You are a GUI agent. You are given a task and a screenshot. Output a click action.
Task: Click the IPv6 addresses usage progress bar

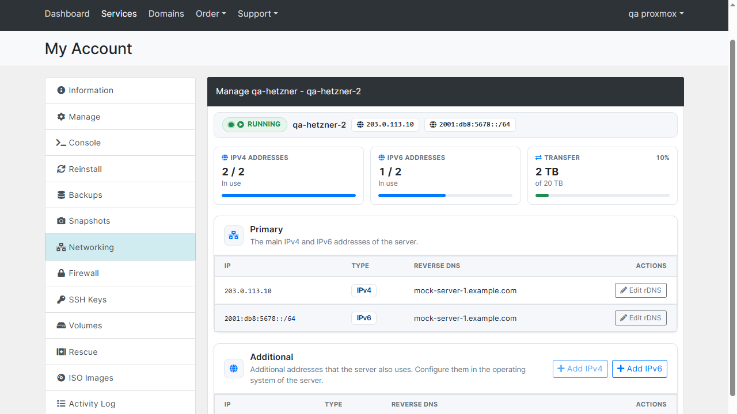[x=445, y=195]
